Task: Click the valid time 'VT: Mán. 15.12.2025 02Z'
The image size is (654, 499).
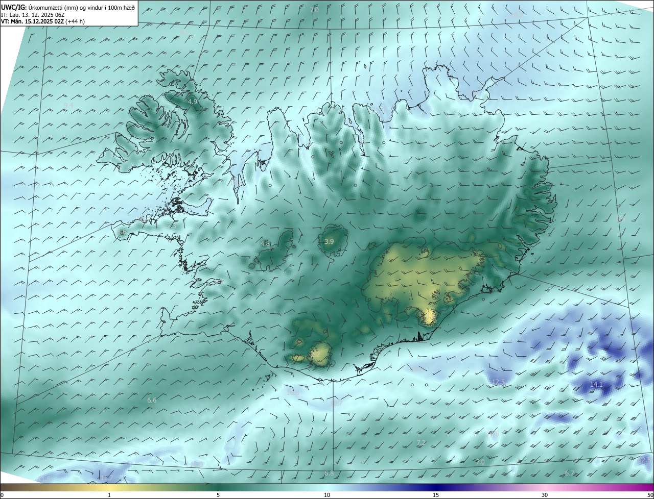Action: tap(33, 22)
